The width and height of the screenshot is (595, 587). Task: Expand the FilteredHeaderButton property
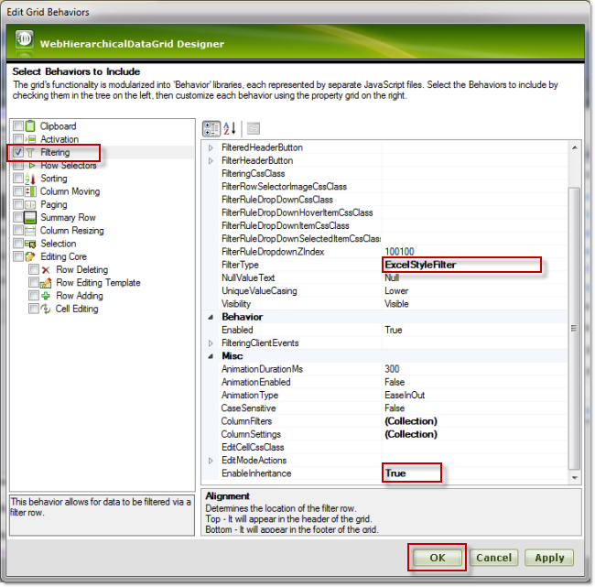(211, 147)
